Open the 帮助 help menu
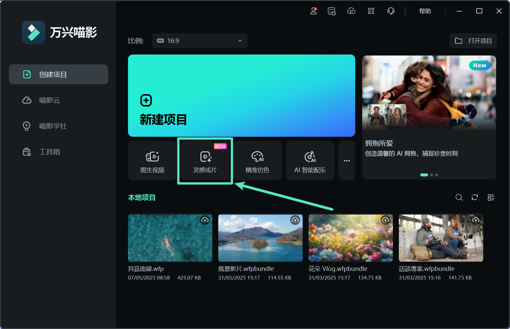The image size is (510, 329). coord(425,11)
